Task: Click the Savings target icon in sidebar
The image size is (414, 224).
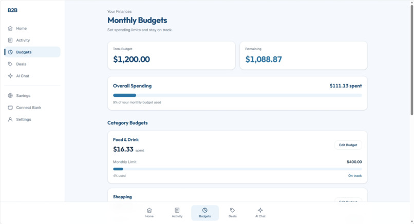Action: 10,95
